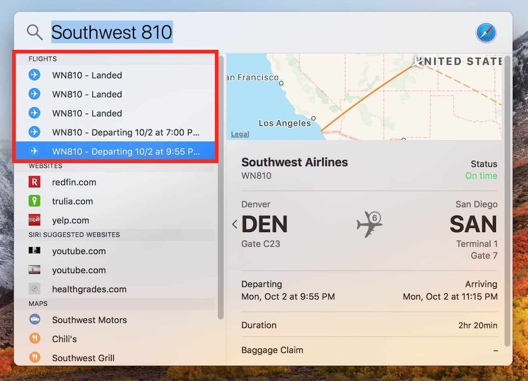Click the green On time status
528x381 pixels.
(481, 176)
